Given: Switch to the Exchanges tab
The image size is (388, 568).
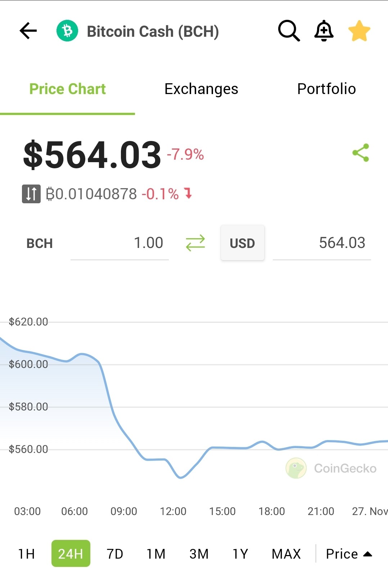Looking at the screenshot, I should pos(201,89).
